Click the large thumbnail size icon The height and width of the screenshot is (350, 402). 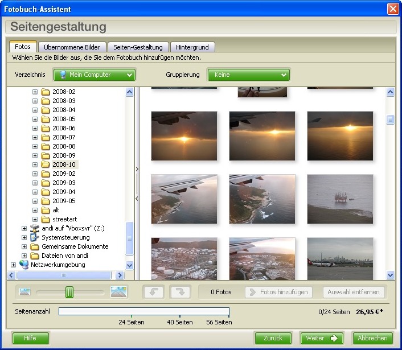coord(118,292)
